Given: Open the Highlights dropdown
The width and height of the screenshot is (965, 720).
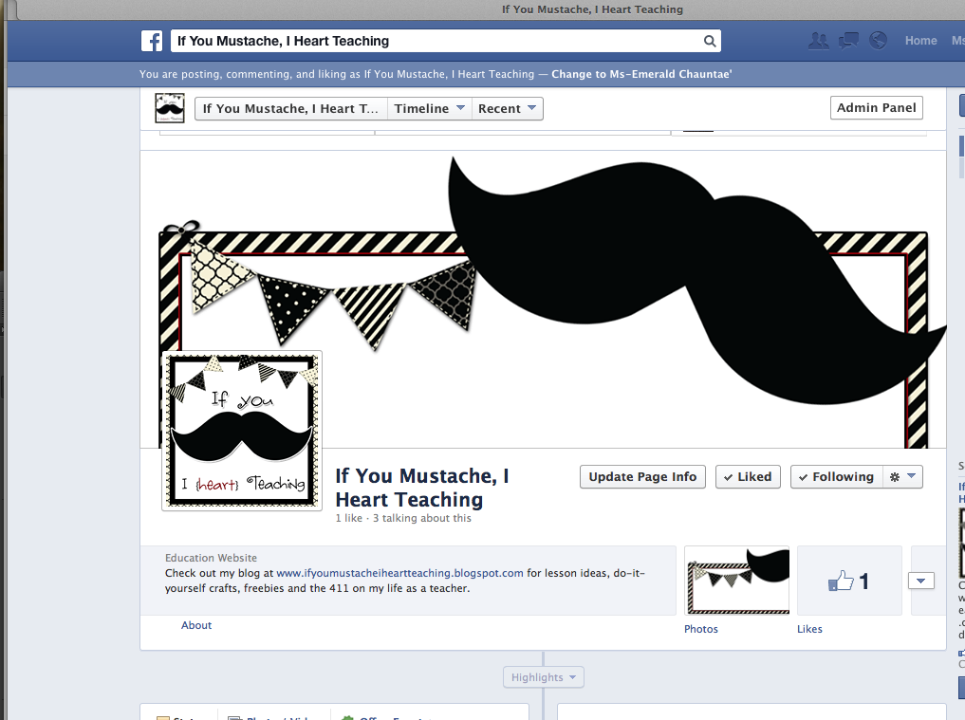Looking at the screenshot, I should [x=544, y=677].
